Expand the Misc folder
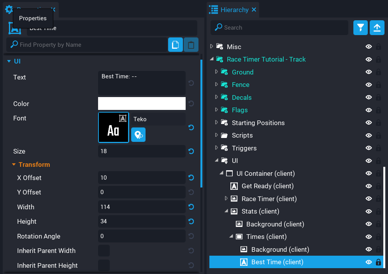 [212, 47]
